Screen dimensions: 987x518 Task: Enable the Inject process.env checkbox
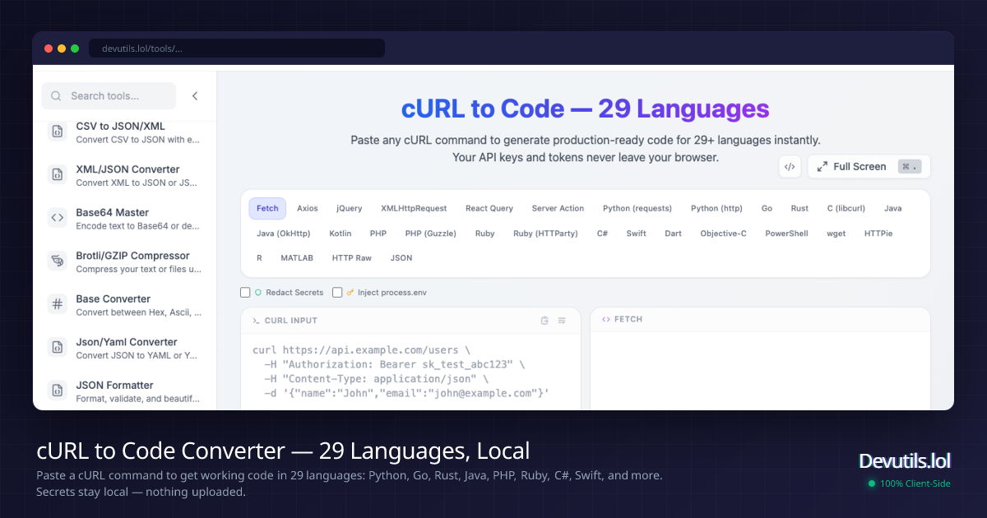click(x=337, y=292)
